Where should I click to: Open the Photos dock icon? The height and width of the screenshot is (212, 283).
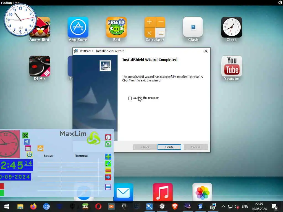(202, 192)
